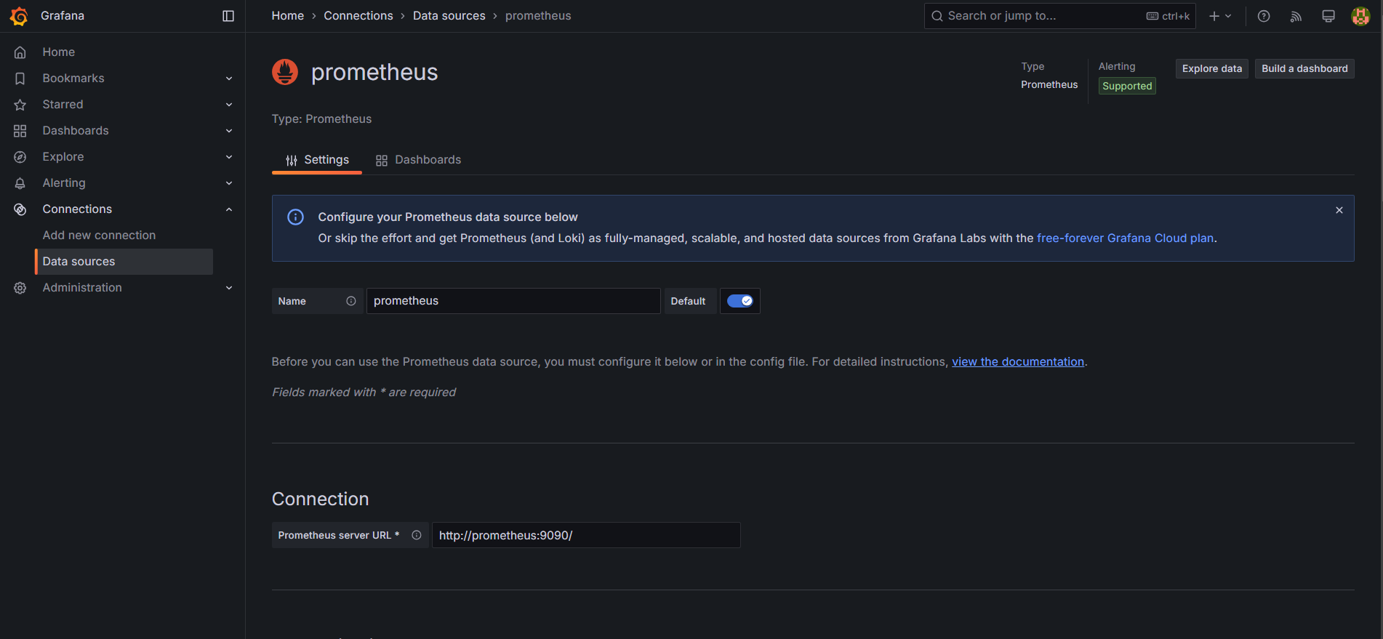Expand the Dashboards section chevron
Viewport: 1383px width, 639px height.
229,131
